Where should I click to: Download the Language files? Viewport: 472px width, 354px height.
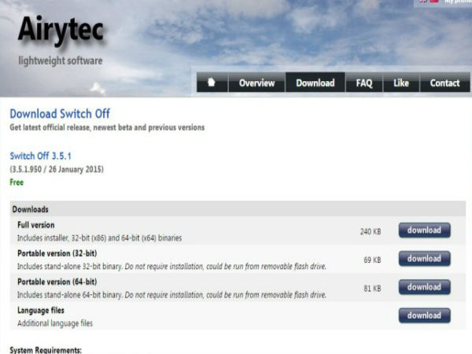click(x=424, y=315)
